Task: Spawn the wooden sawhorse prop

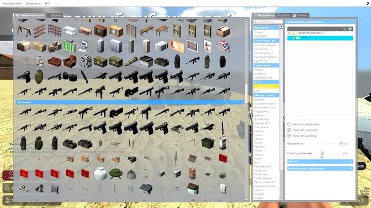Action: pyautogui.click(x=24, y=31)
